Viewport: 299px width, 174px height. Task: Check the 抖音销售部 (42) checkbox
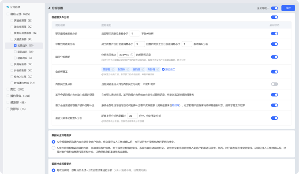pos(12,70)
